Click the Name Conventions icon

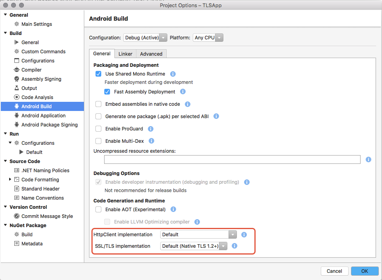(17, 198)
